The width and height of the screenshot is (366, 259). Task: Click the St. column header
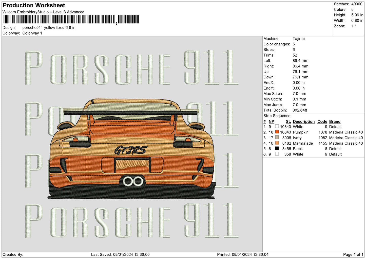(x=288, y=122)
